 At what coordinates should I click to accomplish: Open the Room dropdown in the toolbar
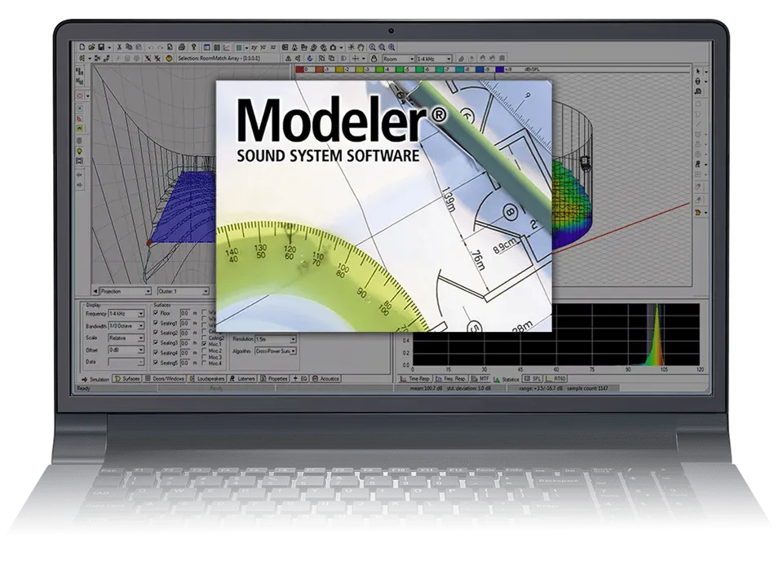click(399, 59)
